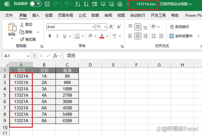Expand the Name Box A1 dropdown
Screen dimensions: 202x136
[28, 56]
